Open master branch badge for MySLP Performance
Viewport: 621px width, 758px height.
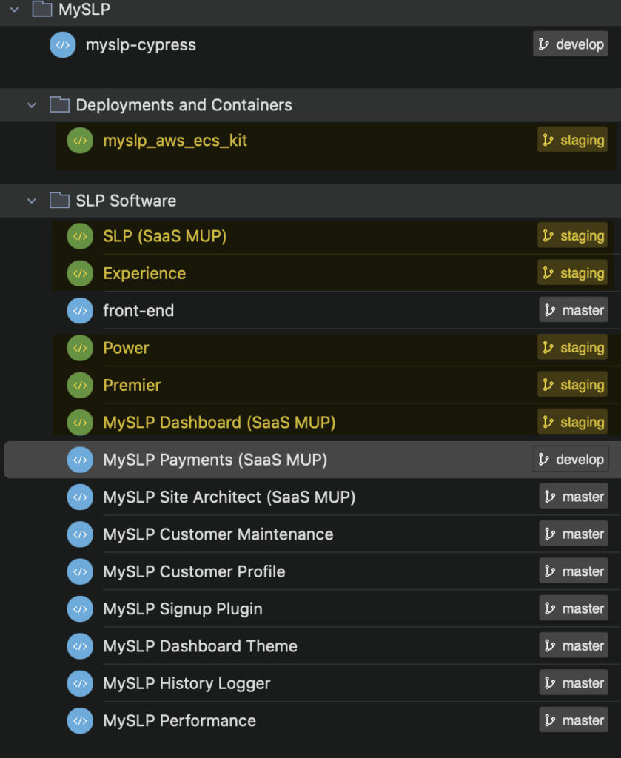pos(574,720)
